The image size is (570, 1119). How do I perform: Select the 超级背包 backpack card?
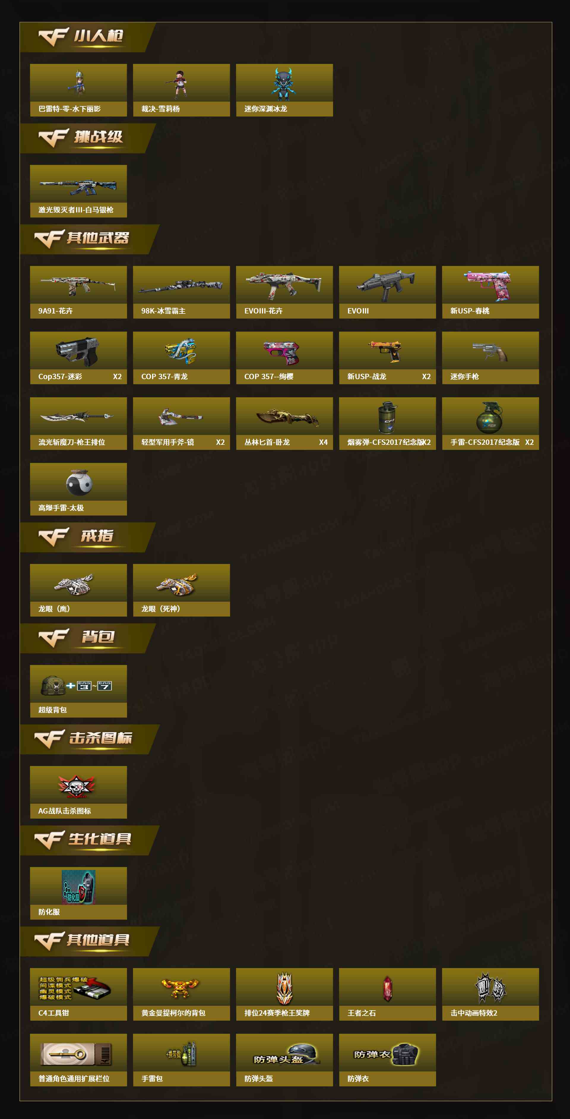(79, 691)
